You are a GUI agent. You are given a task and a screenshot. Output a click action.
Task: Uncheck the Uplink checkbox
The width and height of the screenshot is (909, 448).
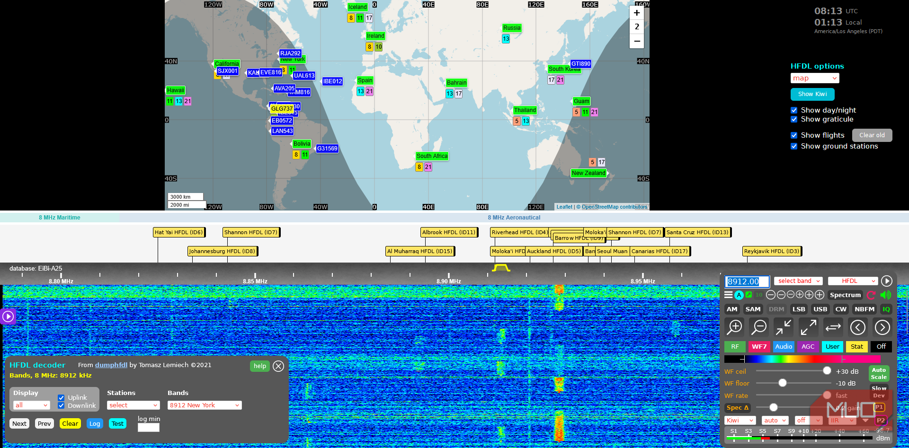61,398
